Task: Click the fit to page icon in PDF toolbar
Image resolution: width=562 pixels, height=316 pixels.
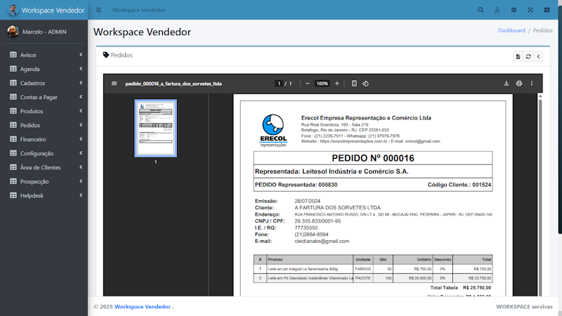Action: pyautogui.click(x=354, y=84)
